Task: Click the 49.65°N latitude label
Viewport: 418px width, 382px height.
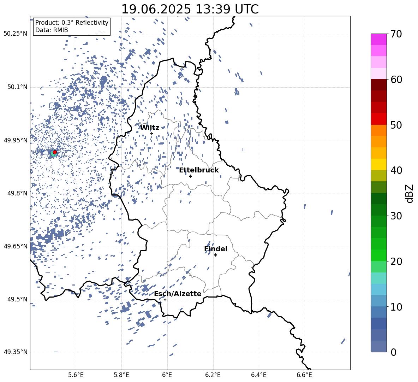Action: (x=16, y=246)
